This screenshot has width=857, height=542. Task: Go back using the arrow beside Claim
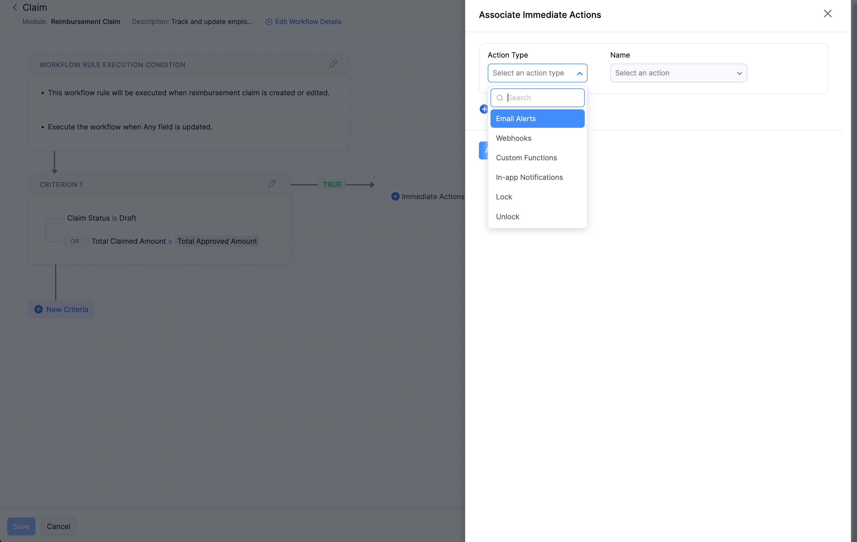click(15, 7)
